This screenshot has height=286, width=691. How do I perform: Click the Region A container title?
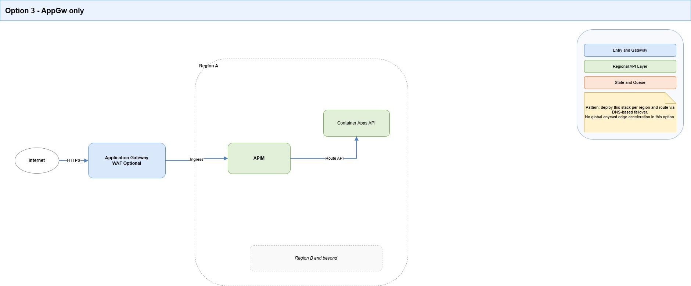click(209, 66)
